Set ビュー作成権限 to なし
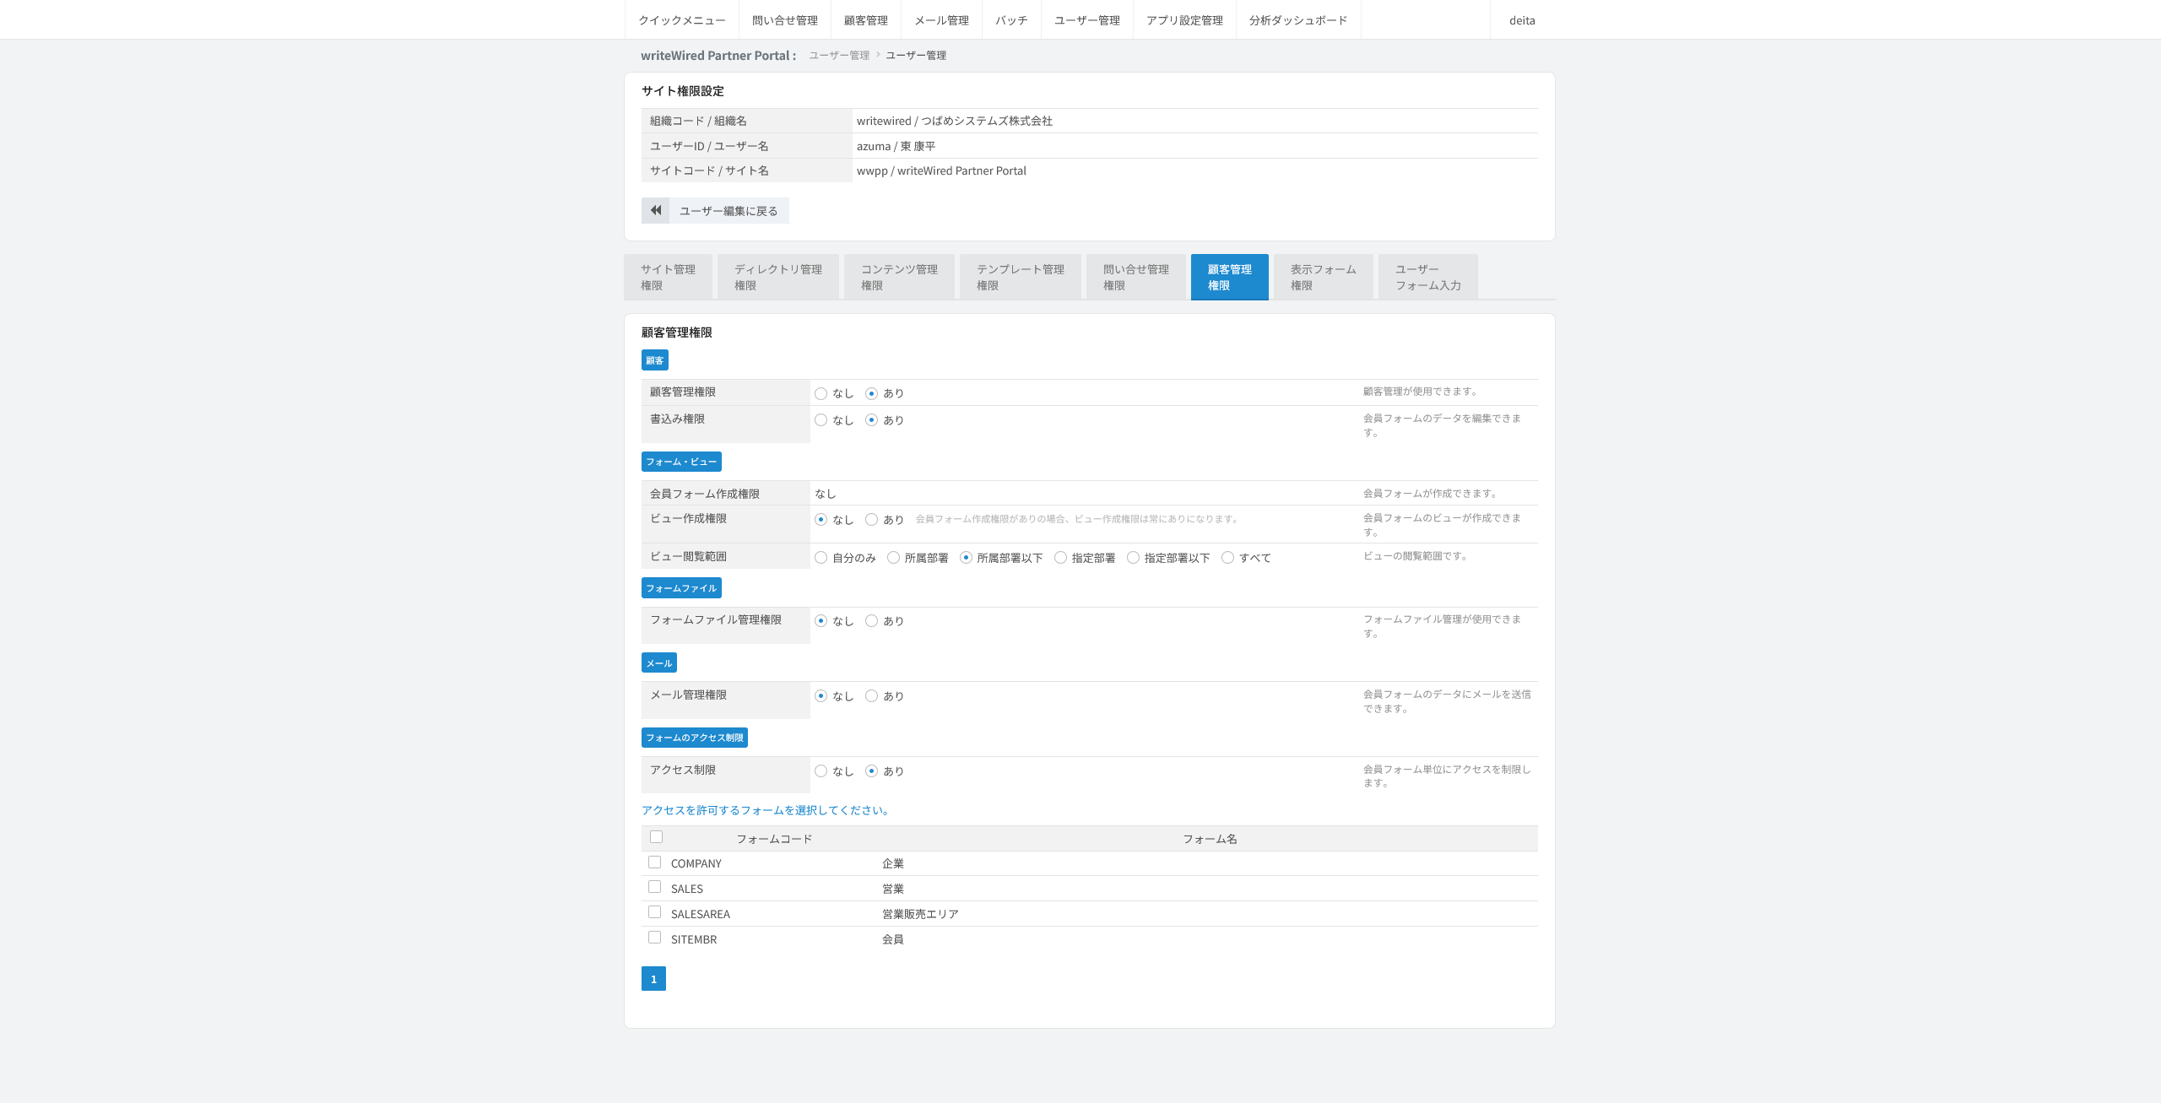This screenshot has width=2161, height=1103. [x=821, y=520]
